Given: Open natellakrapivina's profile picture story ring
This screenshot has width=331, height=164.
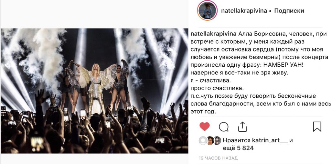Looking at the screenshot, I should (207, 11).
